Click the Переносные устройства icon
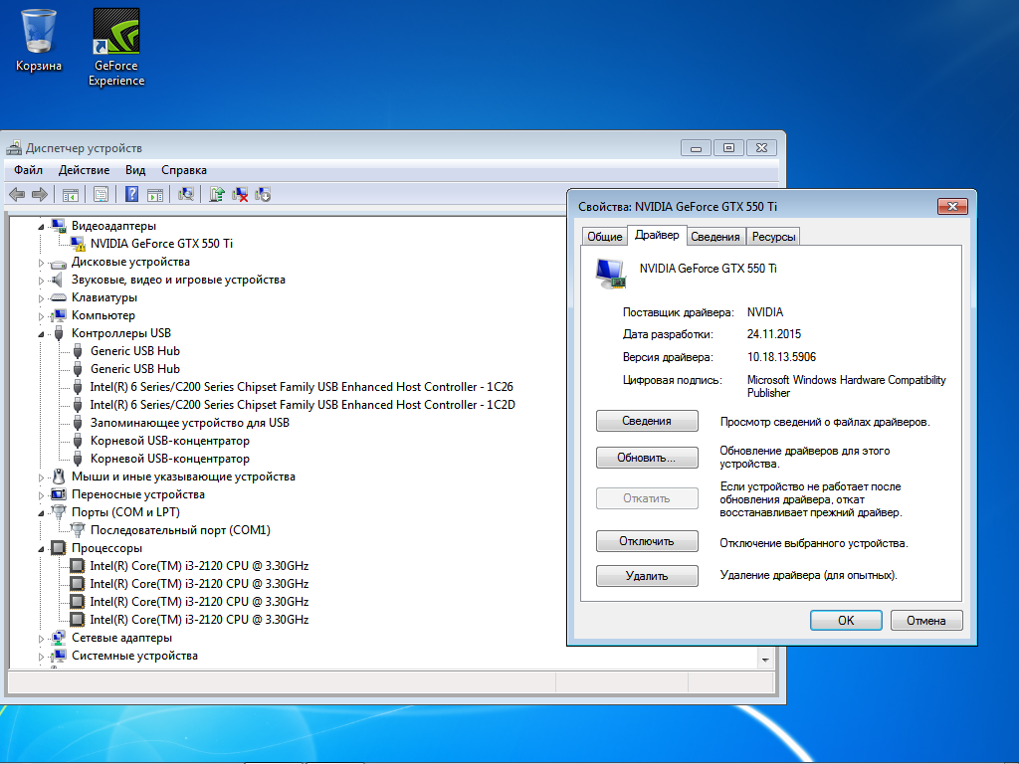1019x764 pixels. tap(59, 494)
